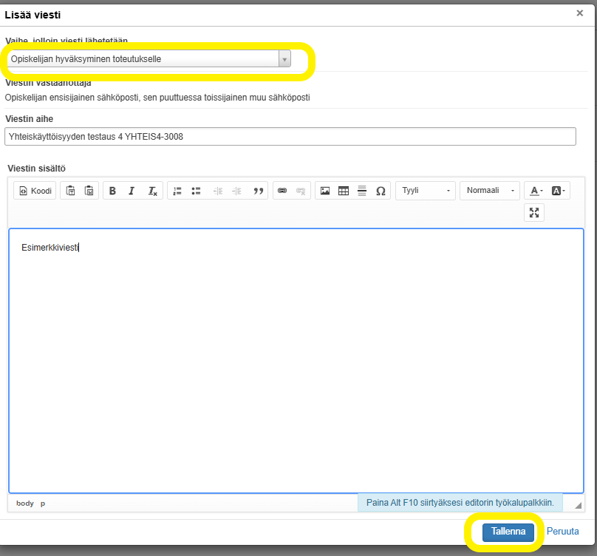Screen dimensions: 597x556
Task: Insert a table into the message
Action: click(x=343, y=191)
